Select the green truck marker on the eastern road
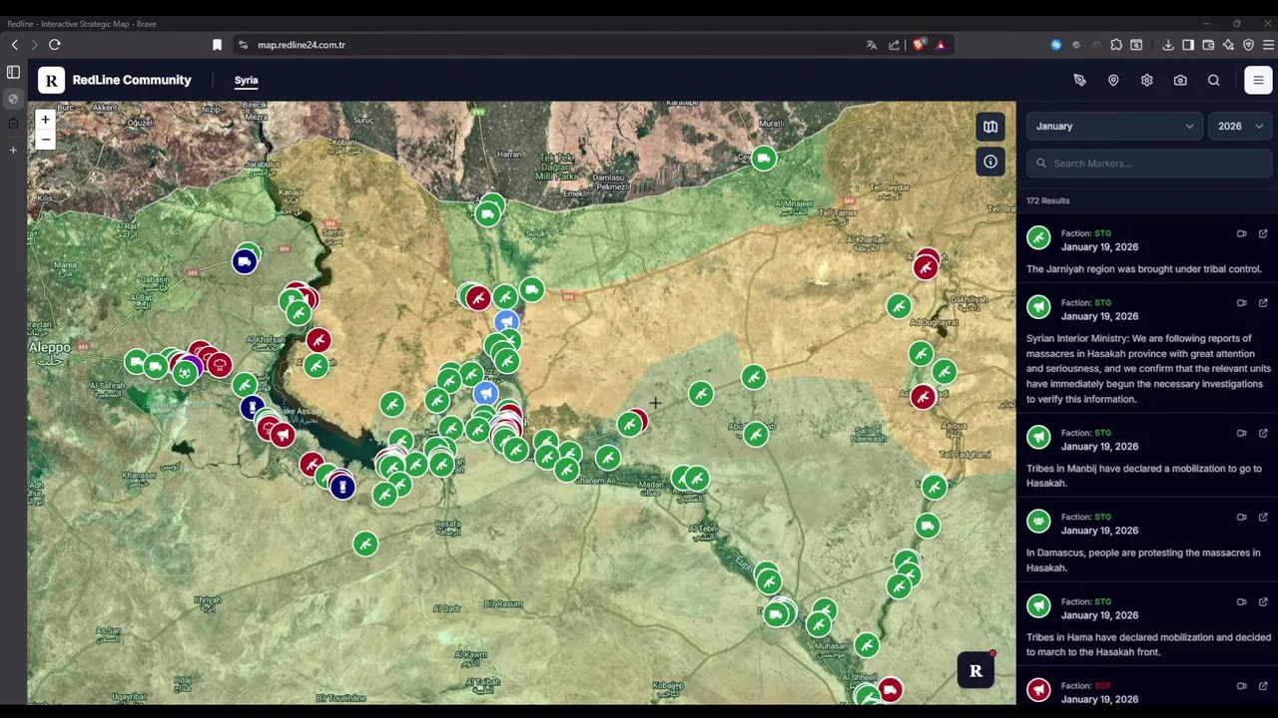 (x=928, y=526)
